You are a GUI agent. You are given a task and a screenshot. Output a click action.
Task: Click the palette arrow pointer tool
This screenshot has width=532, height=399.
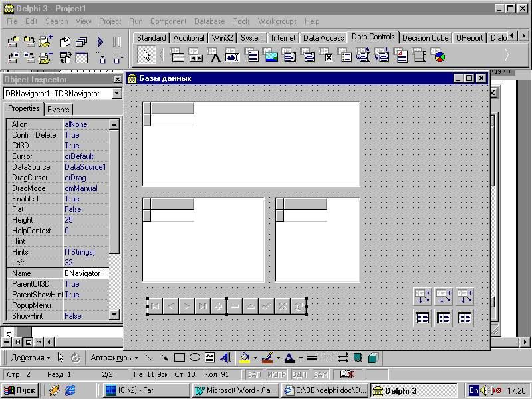point(146,55)
